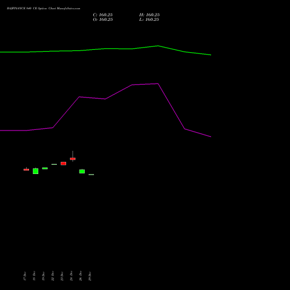Select the red candle with long wick, 24 Dec
Screen dimensions: 290x290
[72, 159]
